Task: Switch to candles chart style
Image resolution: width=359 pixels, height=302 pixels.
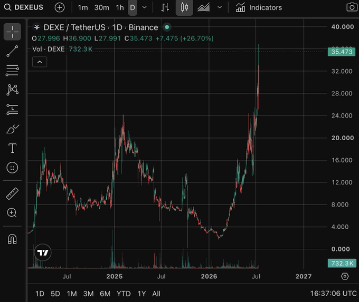Action: click(184, 7)
